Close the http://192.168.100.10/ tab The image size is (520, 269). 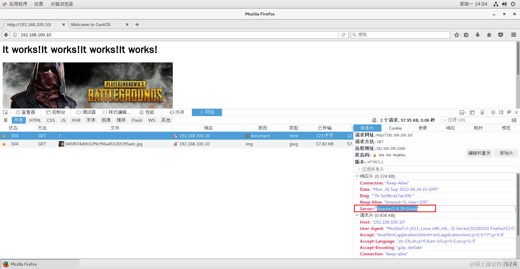[64, 25]
